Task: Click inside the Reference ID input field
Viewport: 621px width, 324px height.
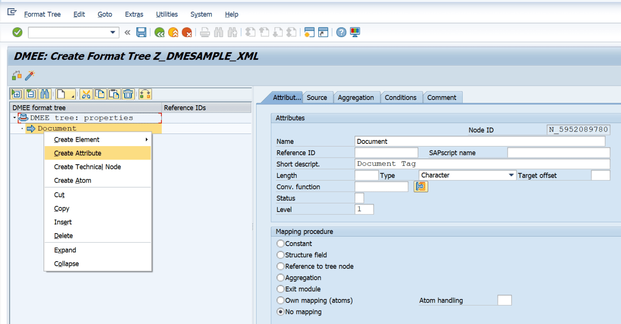Action: pos(386,152)
